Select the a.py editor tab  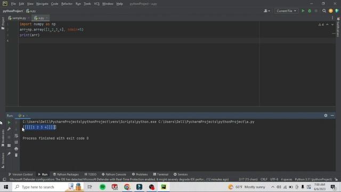[40, 18]
